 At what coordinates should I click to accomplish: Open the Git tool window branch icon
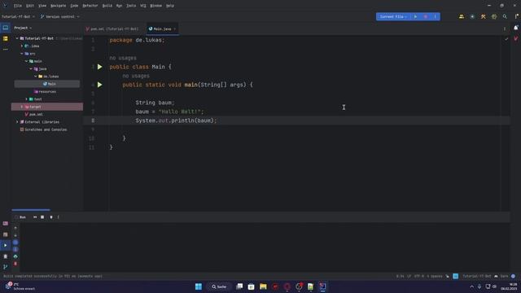click(x=6, y=267)
